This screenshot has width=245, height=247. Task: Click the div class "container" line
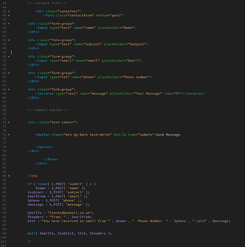coord(59,11)
